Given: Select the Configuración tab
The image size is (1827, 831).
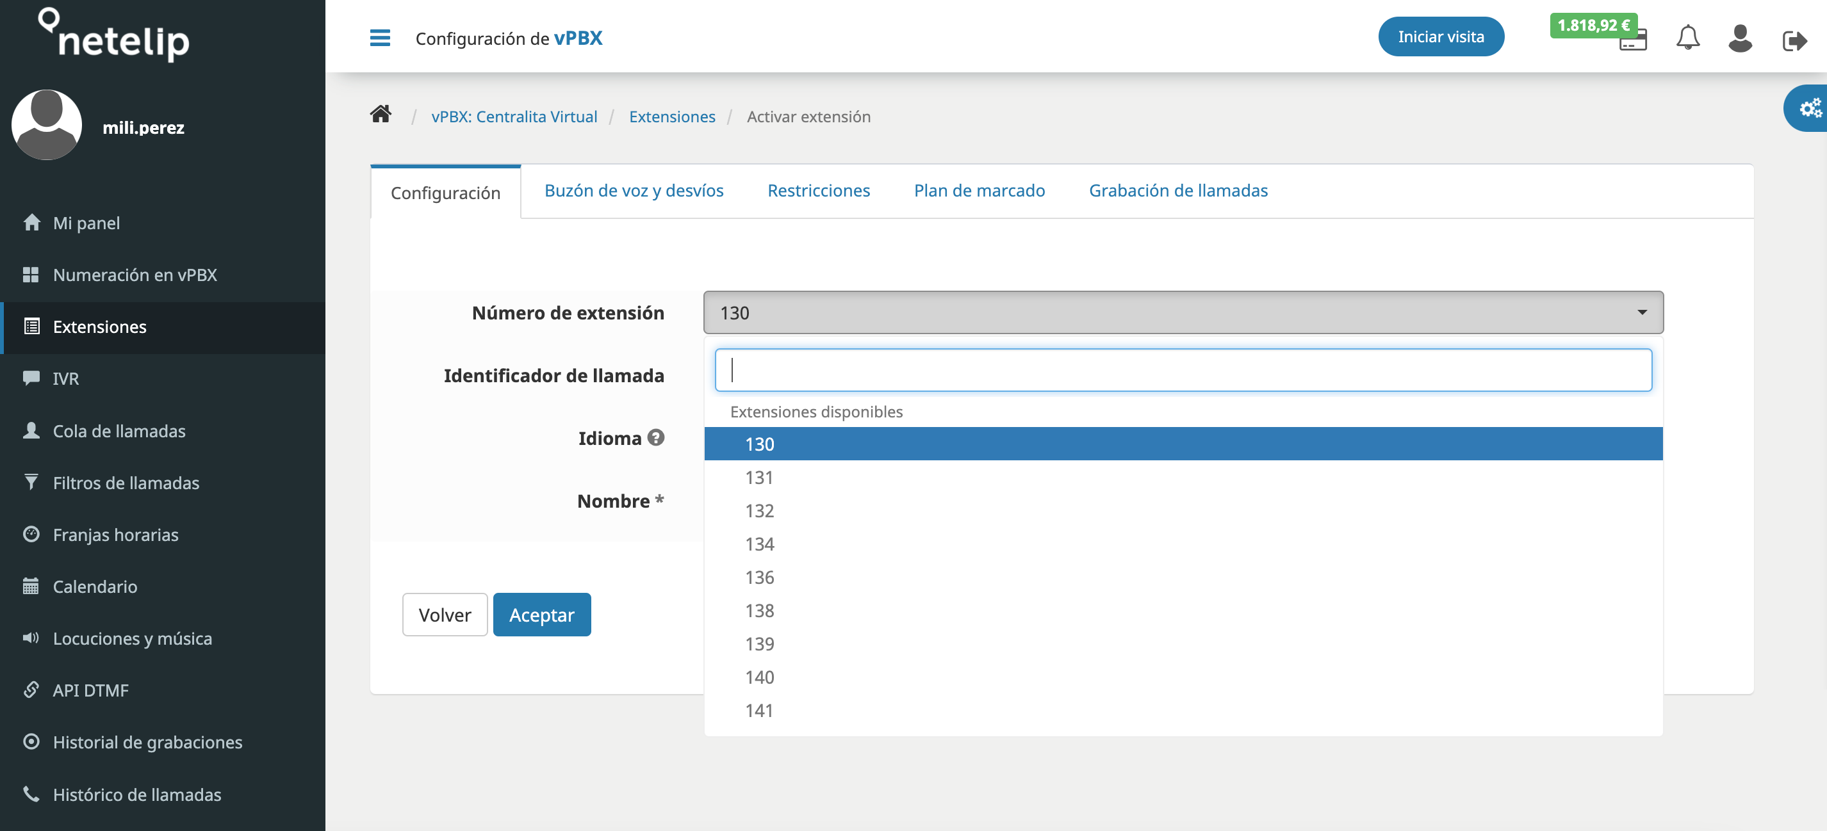Looking at the screenshot, I should (x=445, y=193).
